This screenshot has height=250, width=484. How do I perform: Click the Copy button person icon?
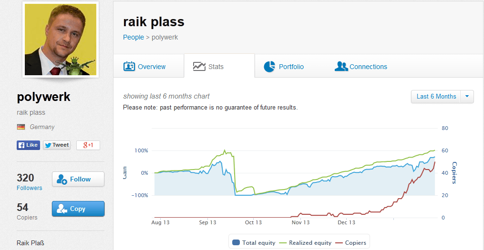click(62, 209)
